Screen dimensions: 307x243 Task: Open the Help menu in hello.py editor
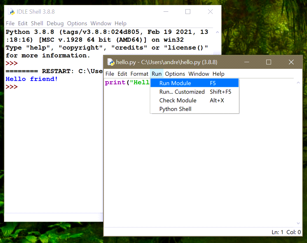click(x=218, y=74)
